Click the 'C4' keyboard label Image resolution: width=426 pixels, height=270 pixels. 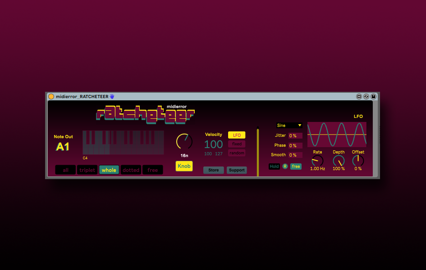pos(85,158)
